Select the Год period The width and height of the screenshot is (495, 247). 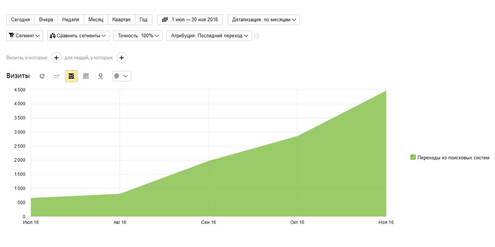click(144, 20)
